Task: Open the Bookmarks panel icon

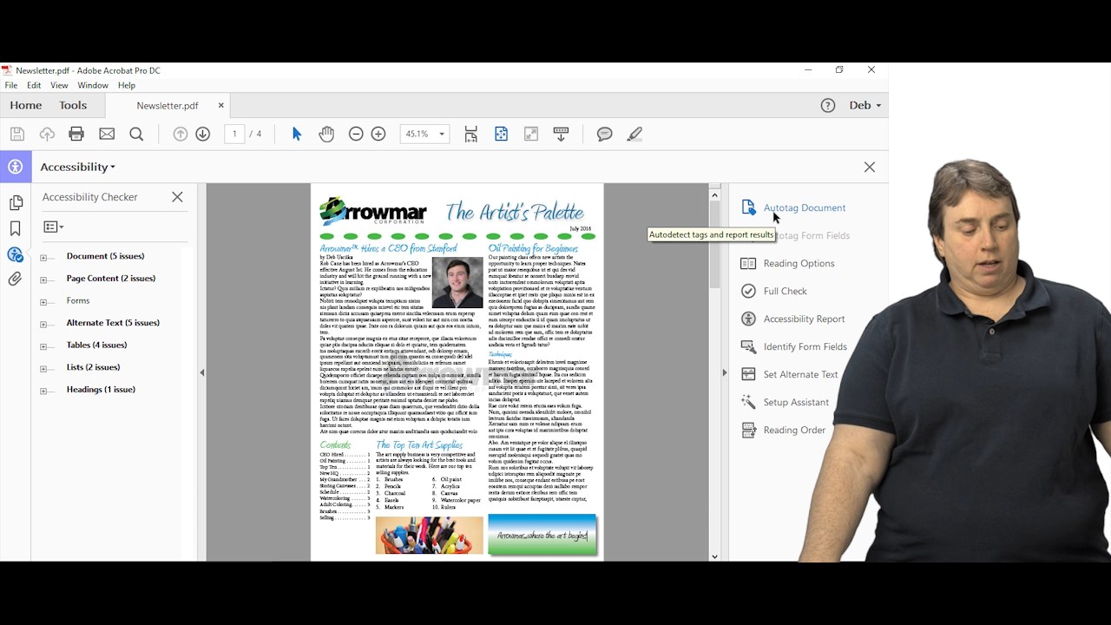Action: 16,229
